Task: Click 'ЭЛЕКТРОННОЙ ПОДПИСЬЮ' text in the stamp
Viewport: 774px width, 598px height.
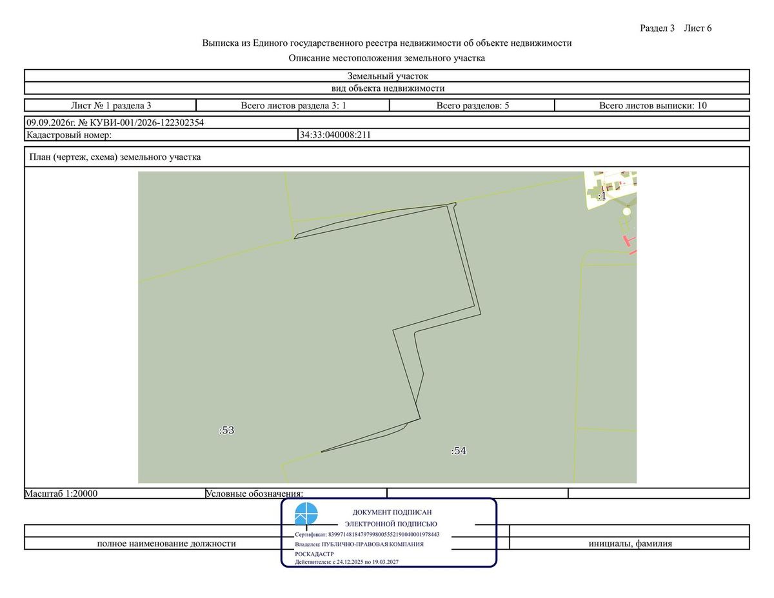Action: point(391,524)
